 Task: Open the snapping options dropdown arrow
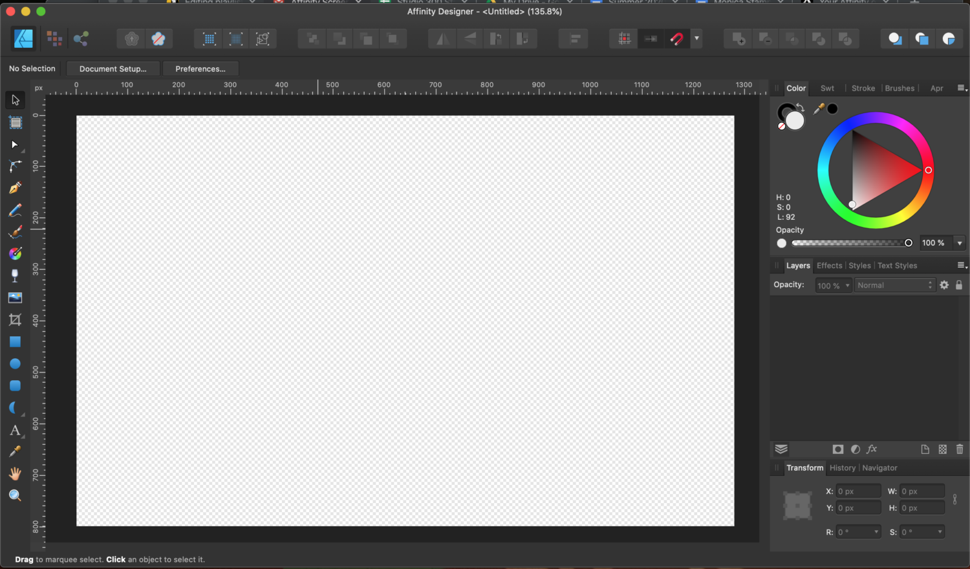click(x=696, y=39)
